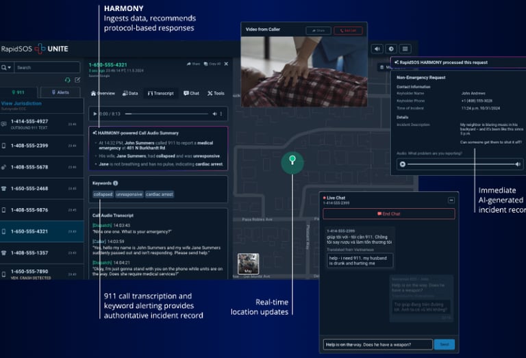Click the speaker volume icon in top bar
This screenshot has width=526, height=358.
[377, 49]
